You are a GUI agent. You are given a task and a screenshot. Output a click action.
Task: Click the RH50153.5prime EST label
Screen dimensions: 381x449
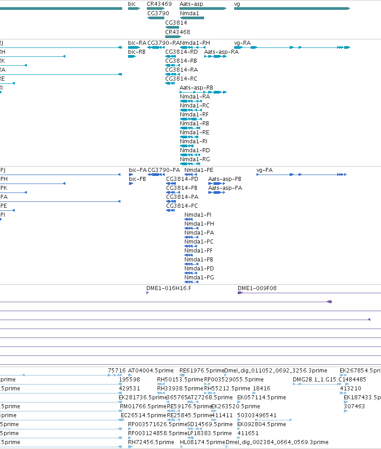(x=180, y=380)
